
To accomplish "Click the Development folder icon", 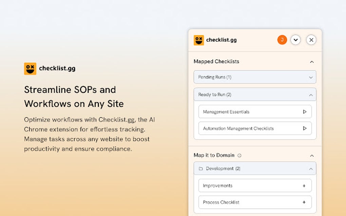I will coord(200,169).
